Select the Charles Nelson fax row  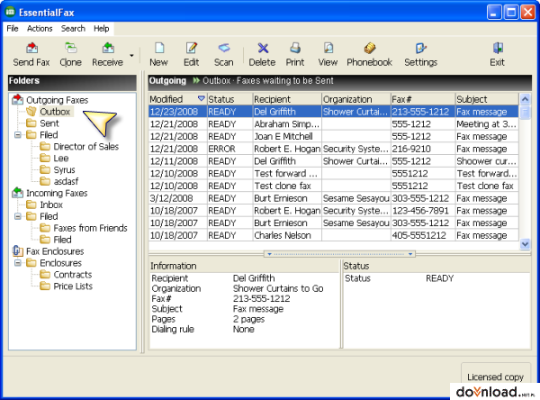(x=333, y=235)
